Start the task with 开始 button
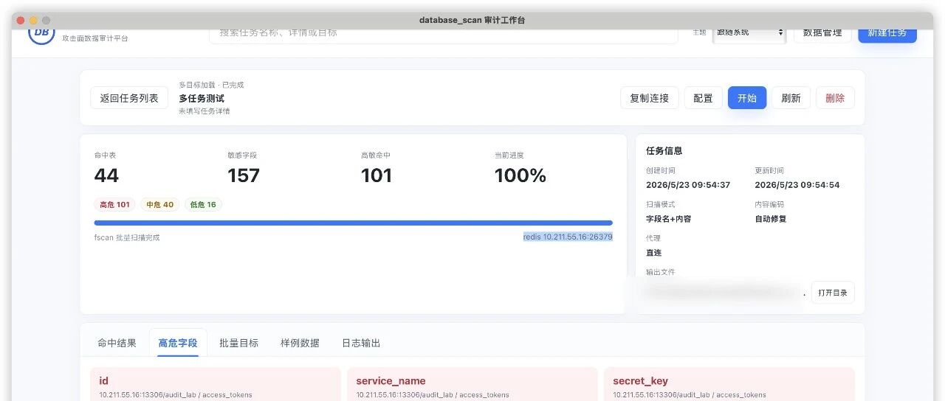The height and width of the screenshot is (401, 945). [x=746, y=98]
